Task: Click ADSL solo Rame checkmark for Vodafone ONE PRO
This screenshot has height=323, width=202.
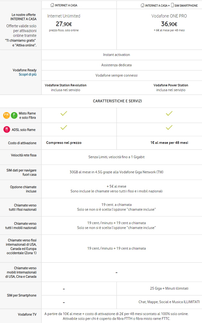Action: click(x=169, y=128)
